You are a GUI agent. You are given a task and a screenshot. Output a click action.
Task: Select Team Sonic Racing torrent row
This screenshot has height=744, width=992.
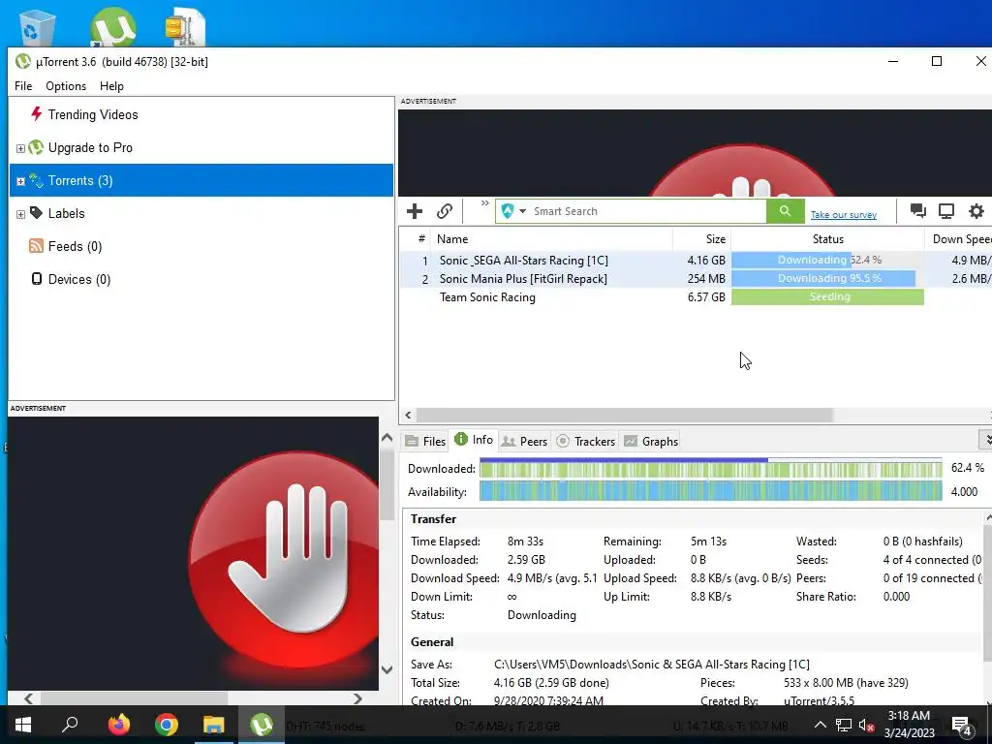(696, 297)
